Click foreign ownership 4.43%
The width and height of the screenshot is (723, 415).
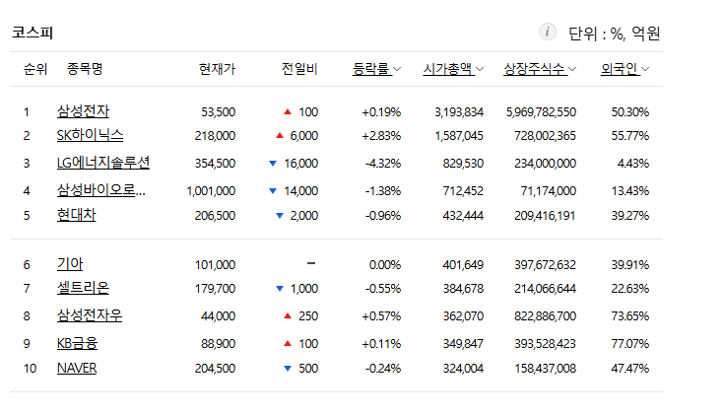[633, 164]
